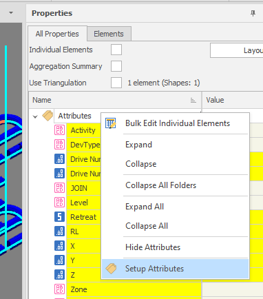Choose Hide Attributes from context menu

coord(153,247)
